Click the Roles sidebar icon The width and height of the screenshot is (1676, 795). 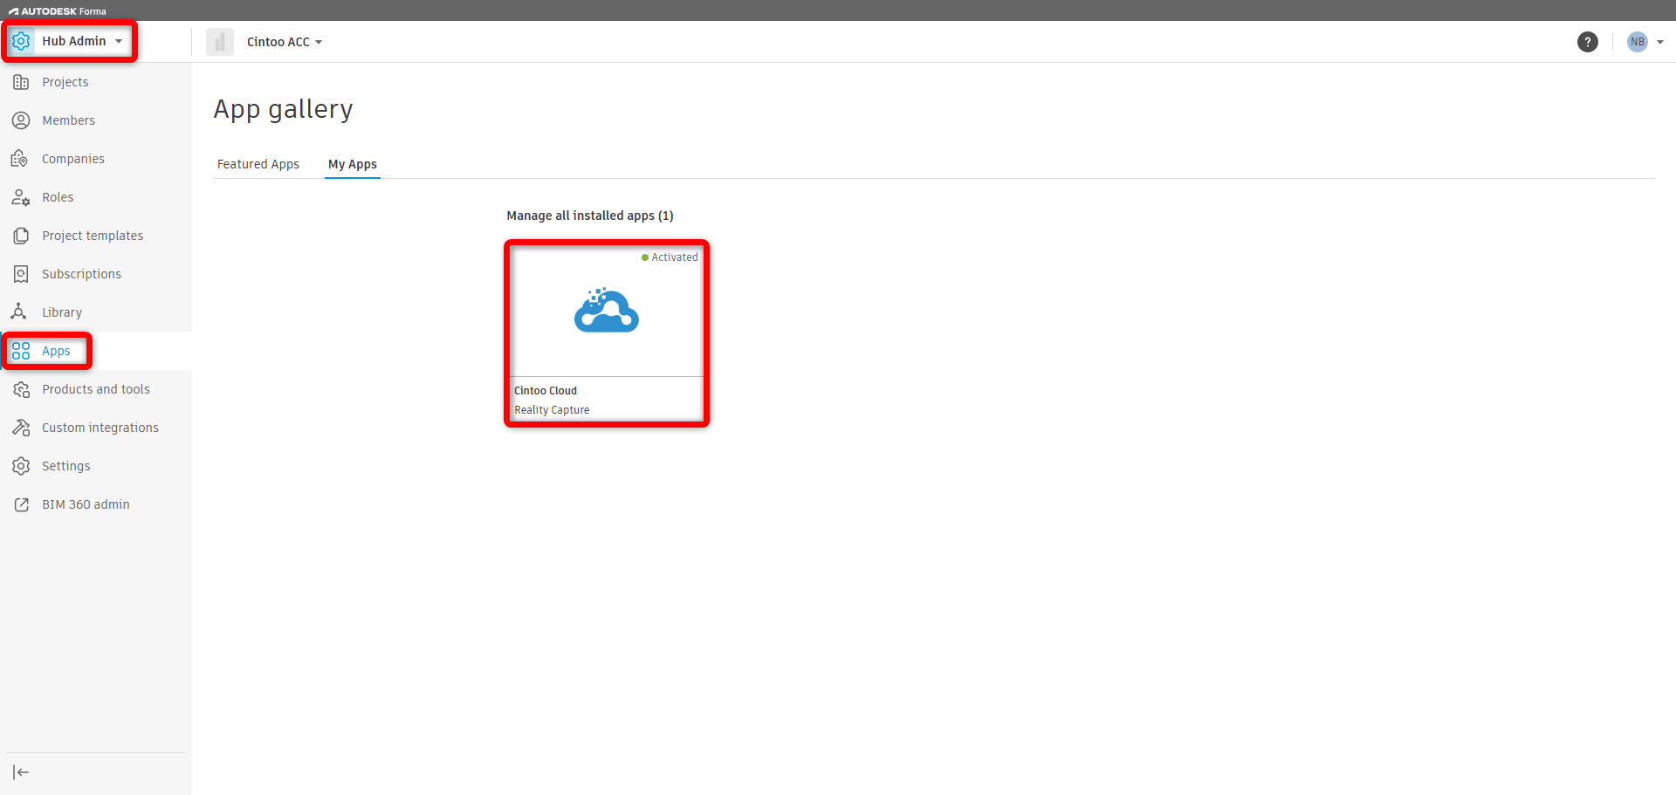[21, 197]
